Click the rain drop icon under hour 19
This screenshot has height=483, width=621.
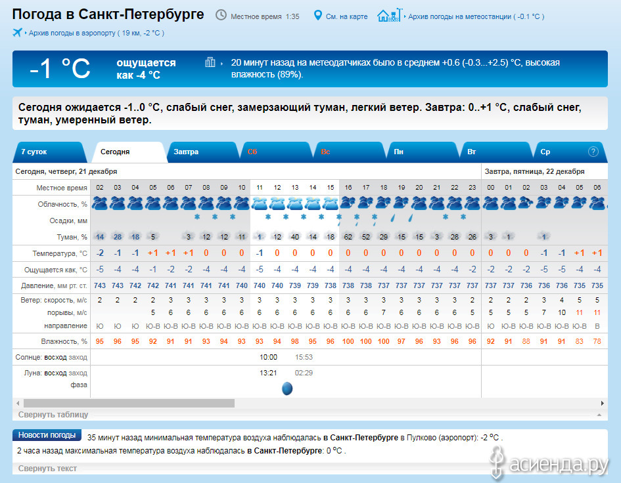[x=392, y=218]
